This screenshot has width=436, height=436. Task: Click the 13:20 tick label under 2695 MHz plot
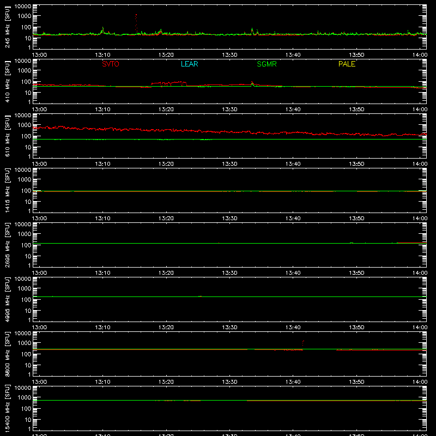tap(166, 273)
